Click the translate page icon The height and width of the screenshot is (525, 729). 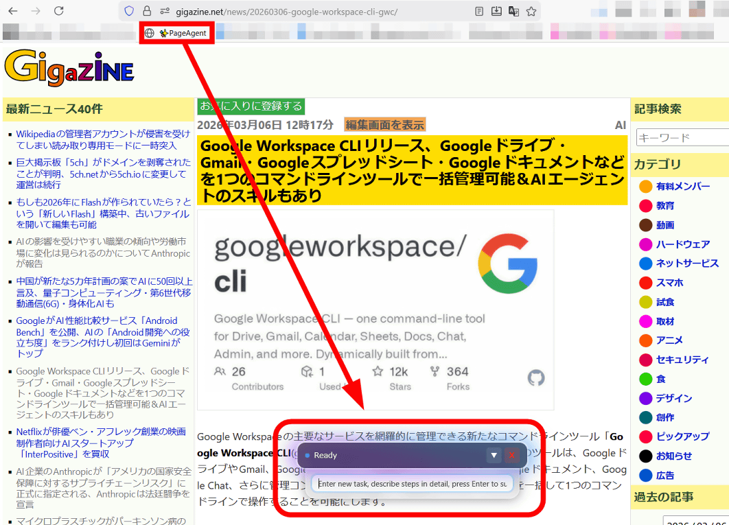point(513,11)
